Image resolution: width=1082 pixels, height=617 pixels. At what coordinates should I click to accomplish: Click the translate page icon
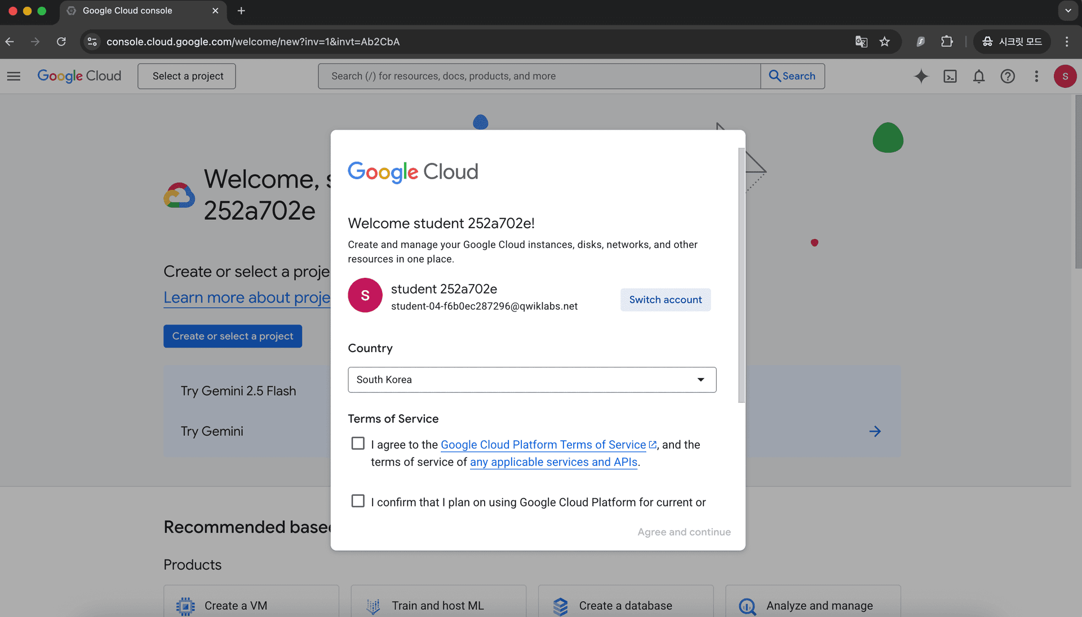pyautogui.click(x=861, y=42)
